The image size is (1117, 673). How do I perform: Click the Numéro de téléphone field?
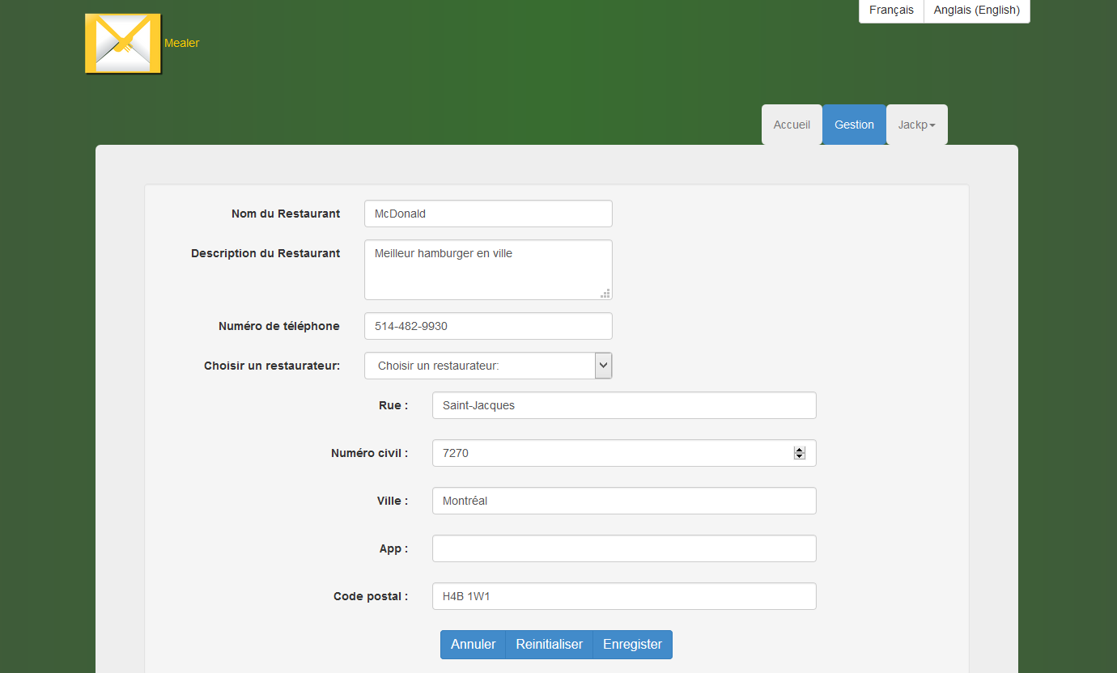488,326
